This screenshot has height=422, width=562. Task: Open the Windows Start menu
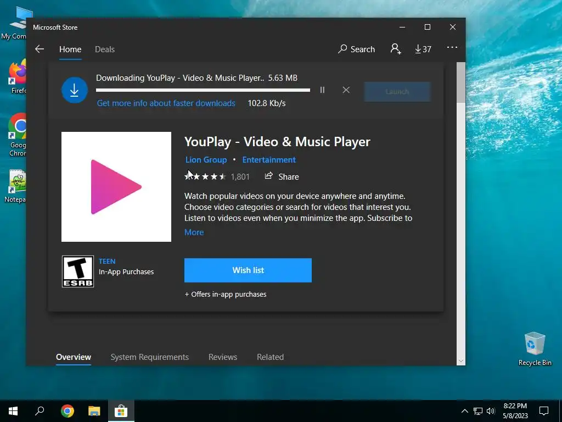pos(13,411)
